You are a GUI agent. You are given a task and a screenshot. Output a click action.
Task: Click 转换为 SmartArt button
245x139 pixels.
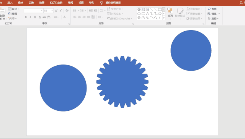(119, 19)
